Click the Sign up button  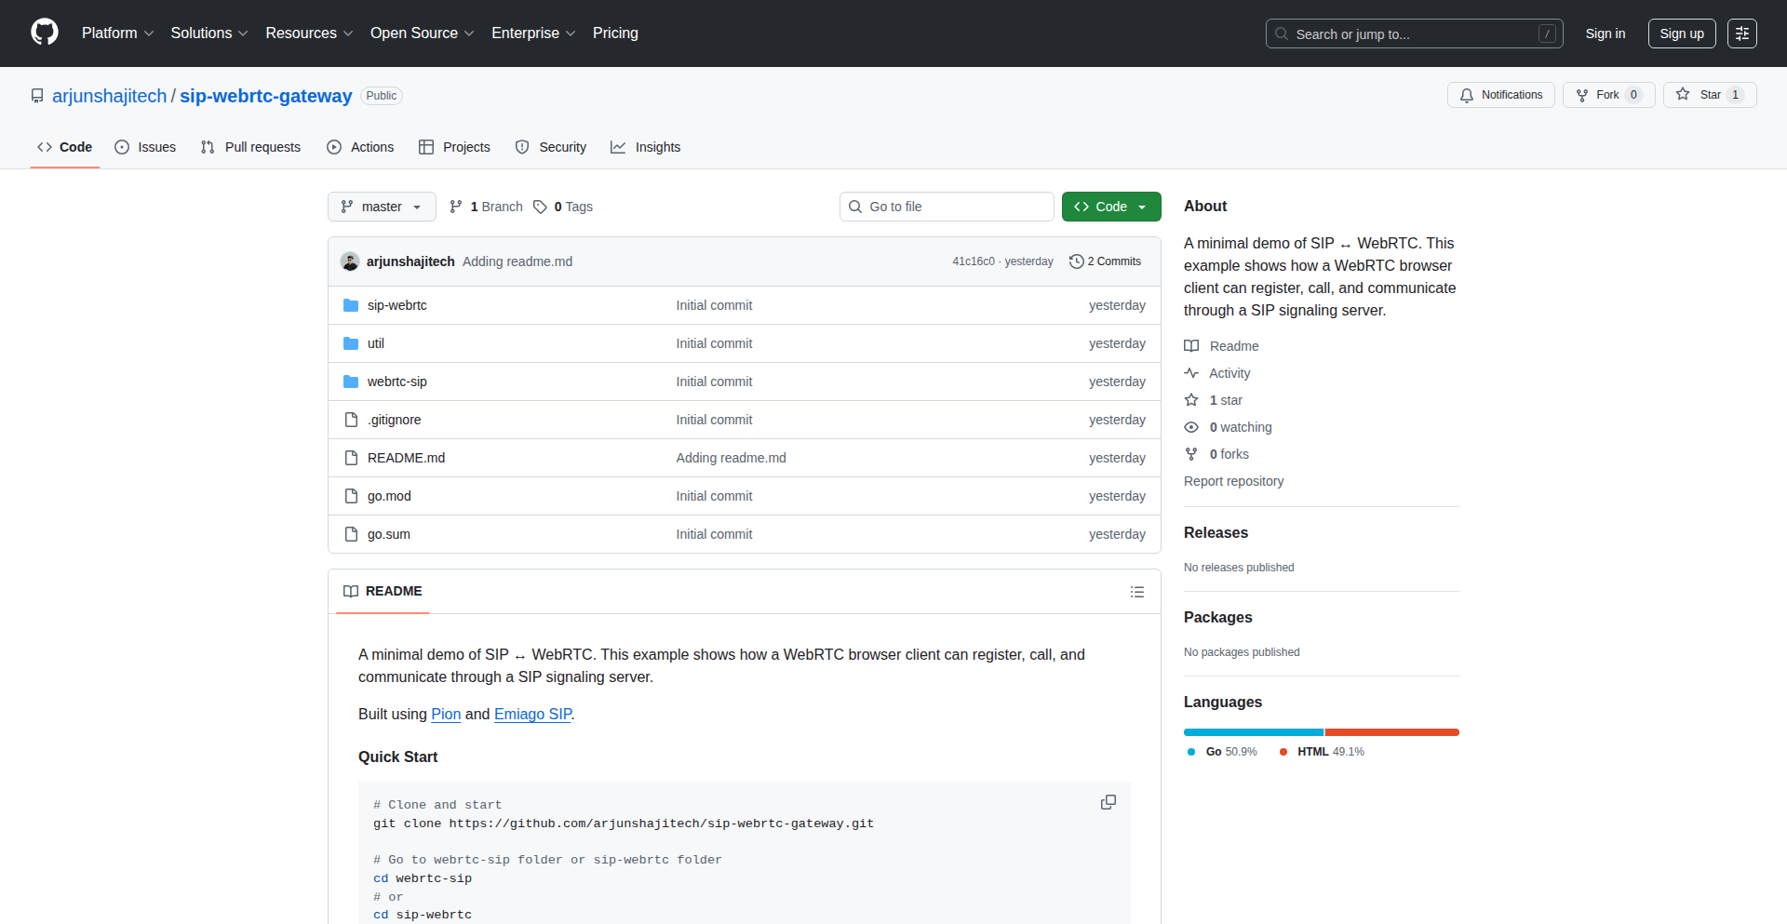pos(1681,33)
